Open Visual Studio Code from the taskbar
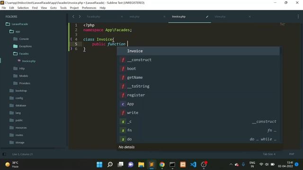Image resolution: width=303 pixels, height=170 pixels. (x=193, y=164)
